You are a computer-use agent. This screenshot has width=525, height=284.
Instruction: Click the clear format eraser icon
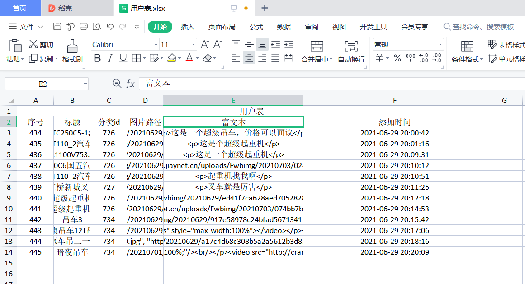(207, 58)
